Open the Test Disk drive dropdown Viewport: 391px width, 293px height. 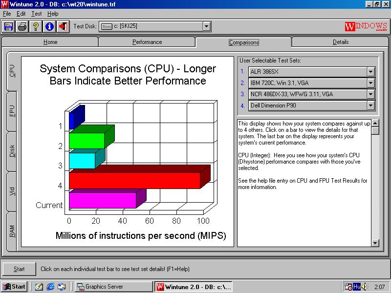[206, 26]
